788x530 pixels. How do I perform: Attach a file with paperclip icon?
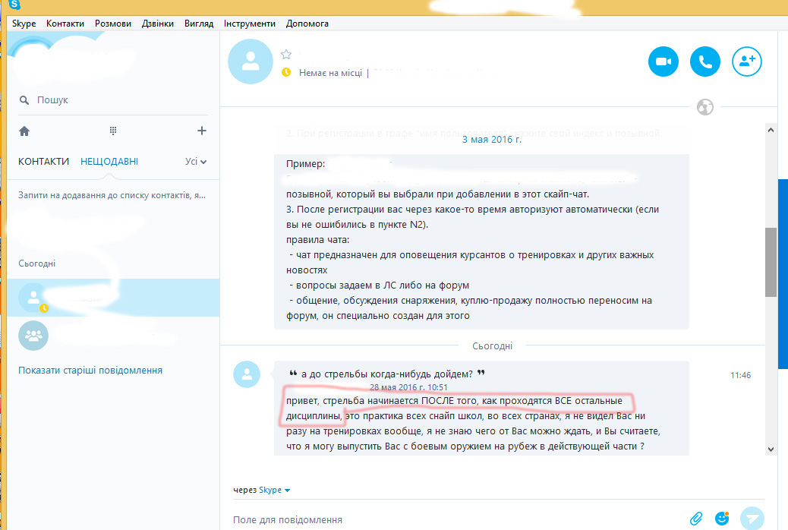[696, 519]
